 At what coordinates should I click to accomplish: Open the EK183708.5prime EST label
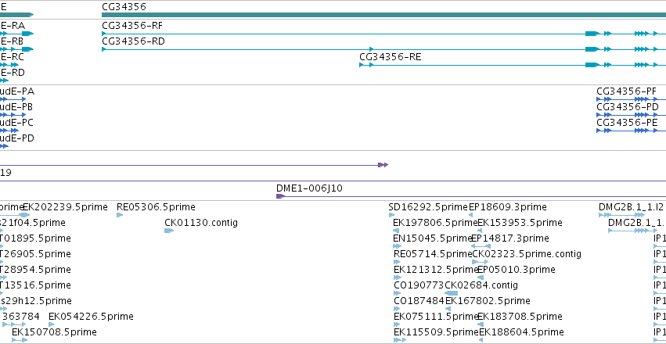pos(520,317)
